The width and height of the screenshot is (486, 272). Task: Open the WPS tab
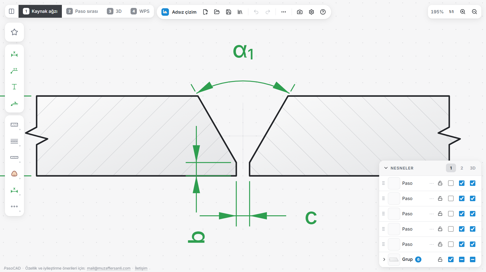click(140, 11)
